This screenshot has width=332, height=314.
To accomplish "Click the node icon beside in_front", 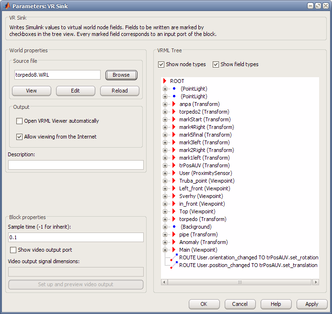I will tap(174, 204).
